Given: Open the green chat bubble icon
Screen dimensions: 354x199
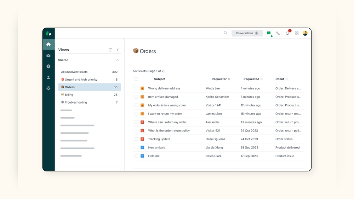Looking at the screenshot, I should (269, 33).
